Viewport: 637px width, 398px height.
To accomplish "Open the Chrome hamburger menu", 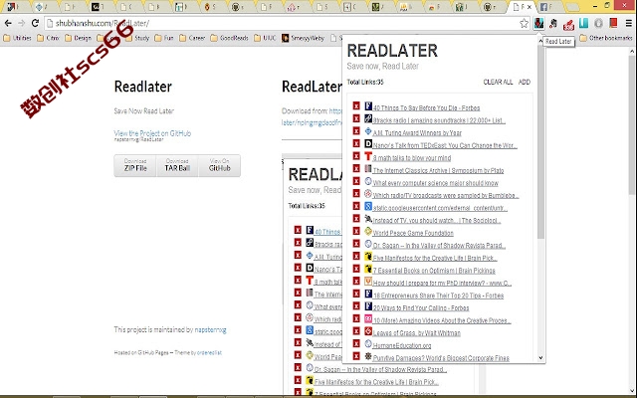I will [628, 23].
